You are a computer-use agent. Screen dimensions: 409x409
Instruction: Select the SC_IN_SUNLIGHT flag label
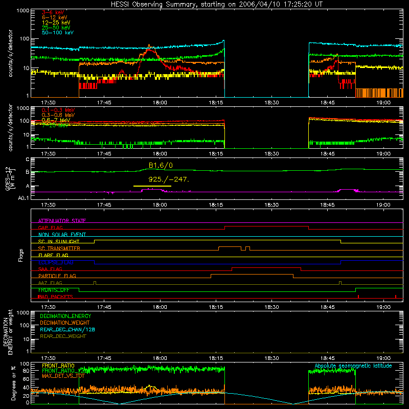(x=59, y=241)
